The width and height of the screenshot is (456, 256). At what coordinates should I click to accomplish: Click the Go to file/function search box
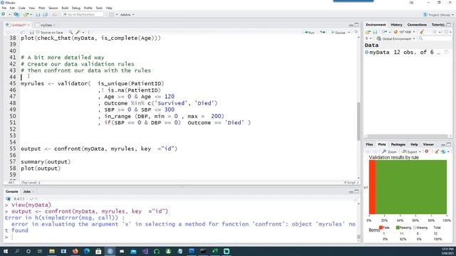click(x=83, y=14)
